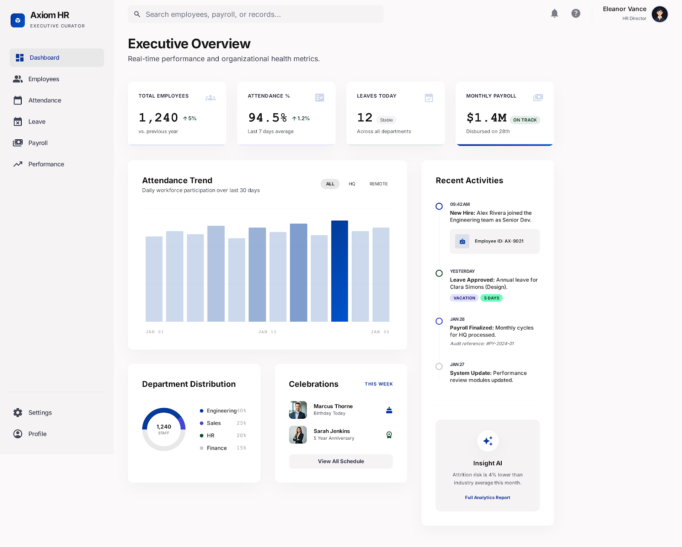Viewport: 682px width, 547px height.
Task: Open Settings from the sidebar
Action: coord(39,412)
